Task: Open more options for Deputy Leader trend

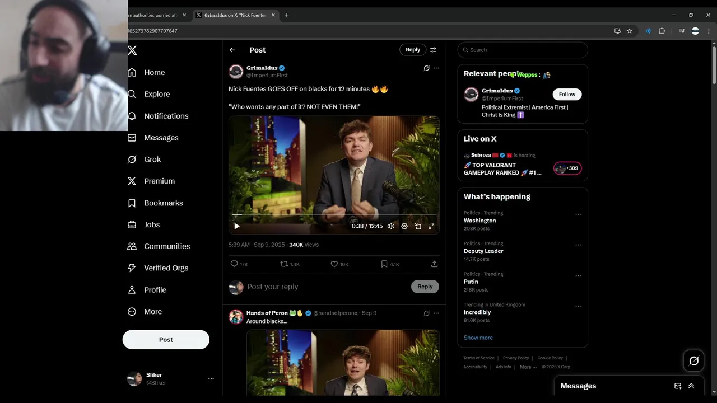Action: [x=578, y=245]
